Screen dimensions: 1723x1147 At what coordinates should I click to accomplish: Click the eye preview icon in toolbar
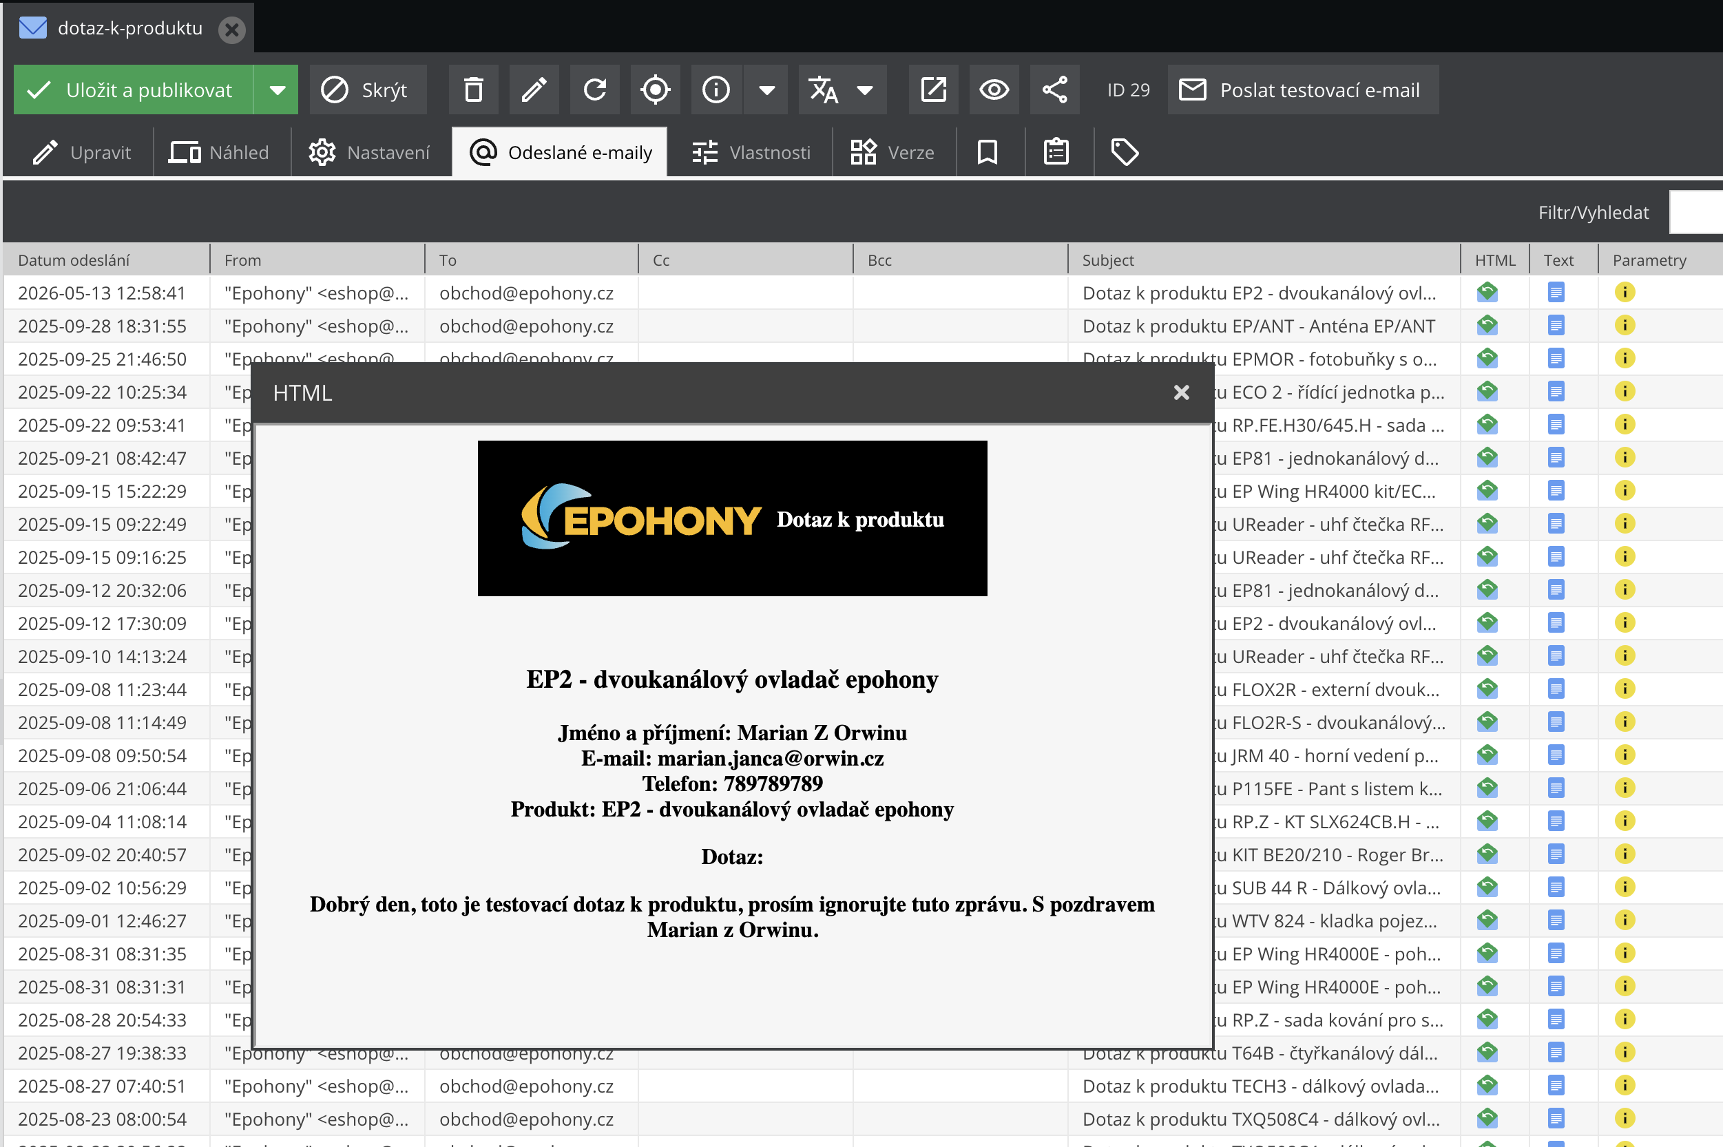[994, 90]
